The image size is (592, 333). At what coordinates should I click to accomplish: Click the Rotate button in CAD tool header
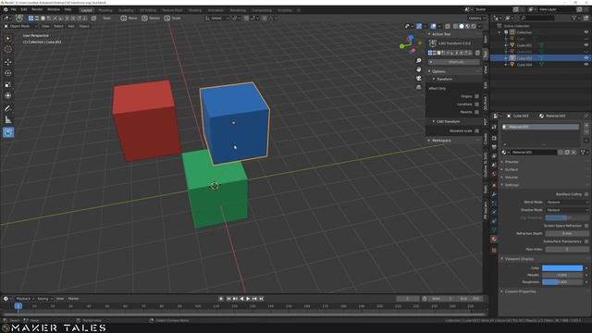(151, 18)
